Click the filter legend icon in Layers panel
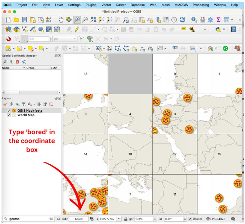245x224 pixels. [24, 104]
